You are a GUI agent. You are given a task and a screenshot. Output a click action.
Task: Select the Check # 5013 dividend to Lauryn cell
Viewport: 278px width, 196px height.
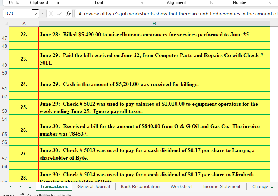(x=155, y=154)
